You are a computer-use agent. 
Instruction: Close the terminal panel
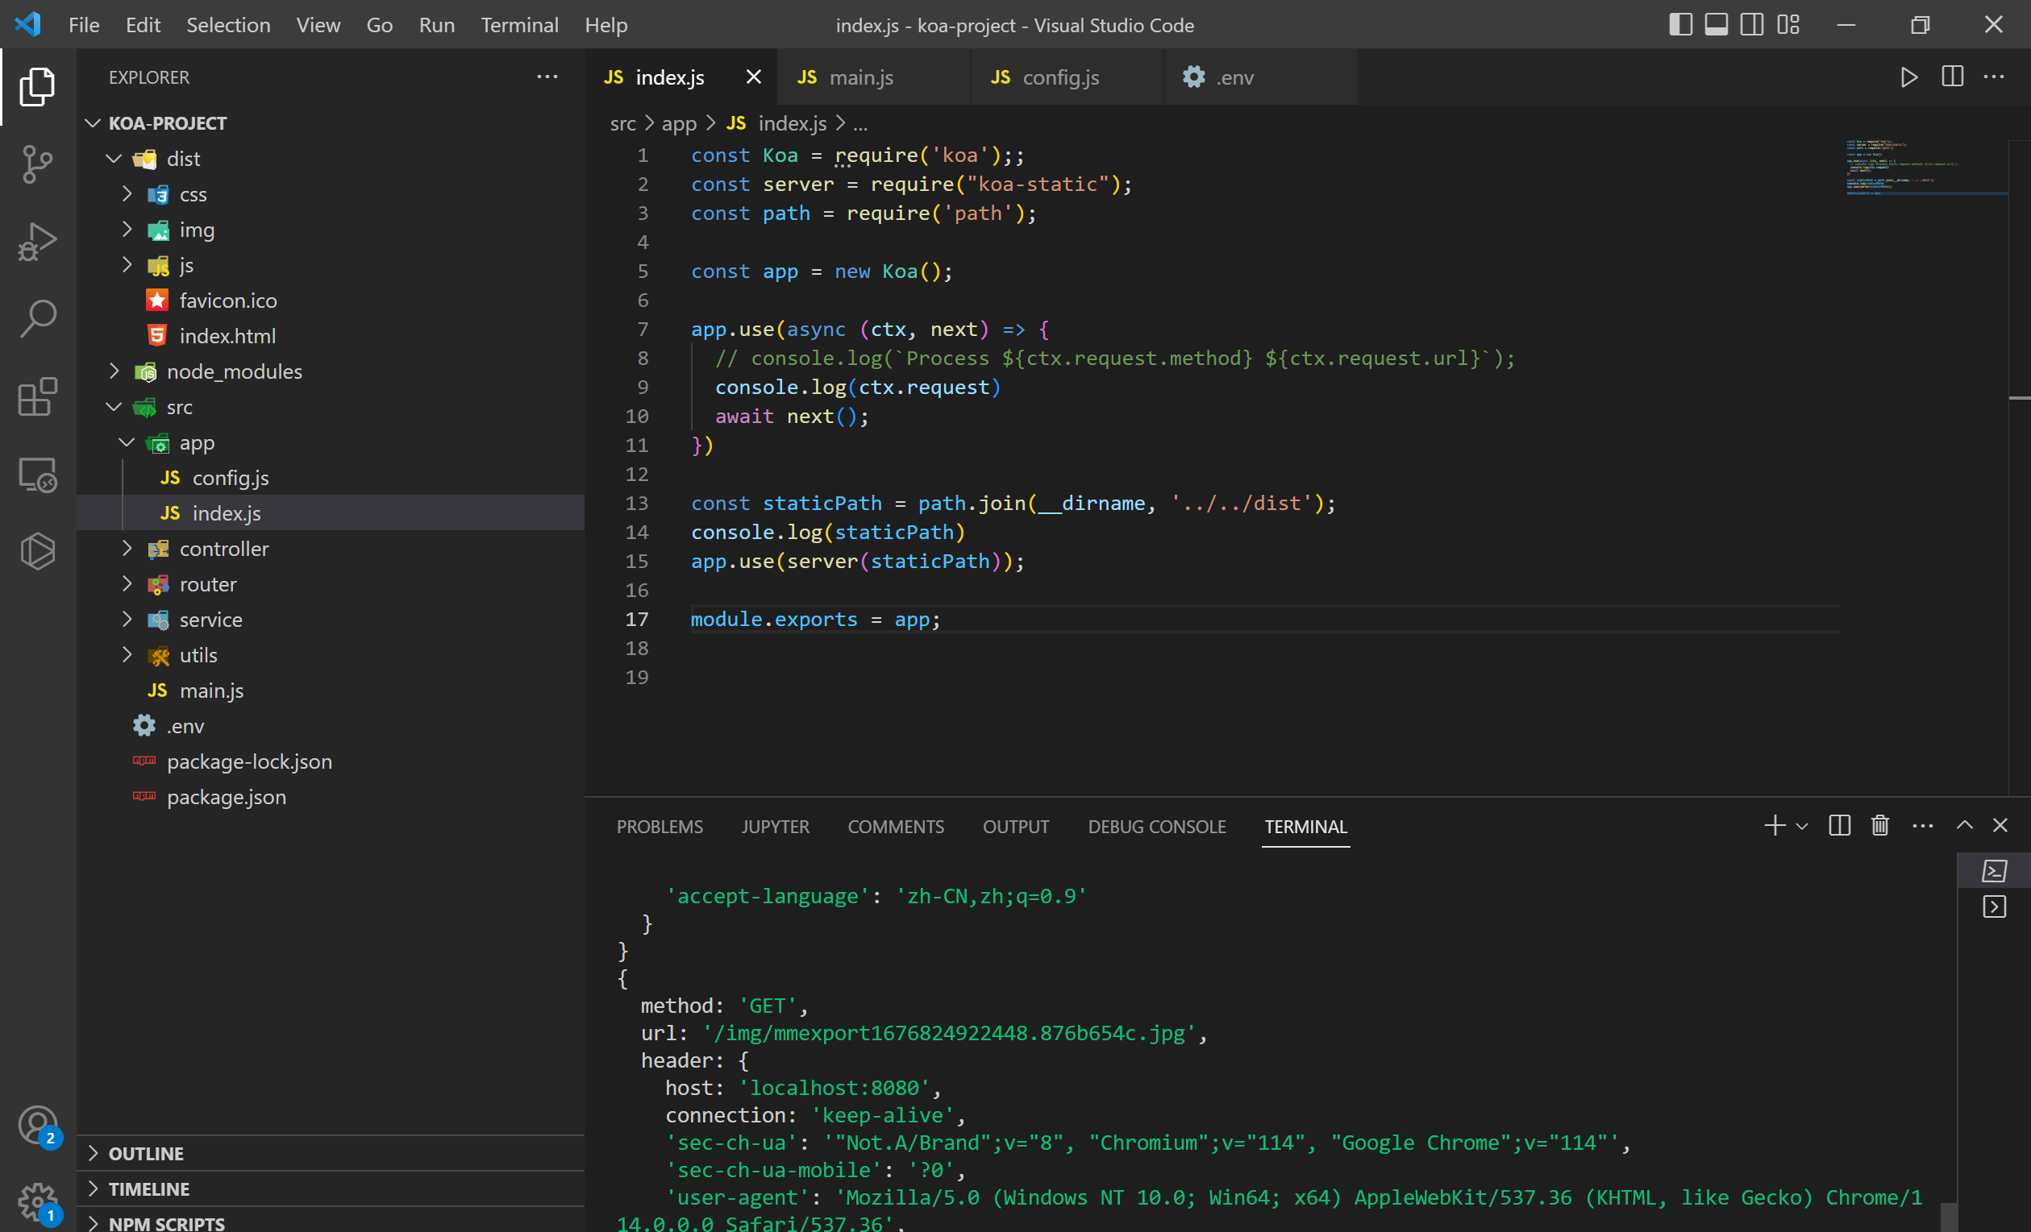point(2000,825)
